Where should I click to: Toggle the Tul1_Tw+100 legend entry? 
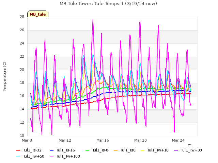pyautogui.click(x=65, y=156)
